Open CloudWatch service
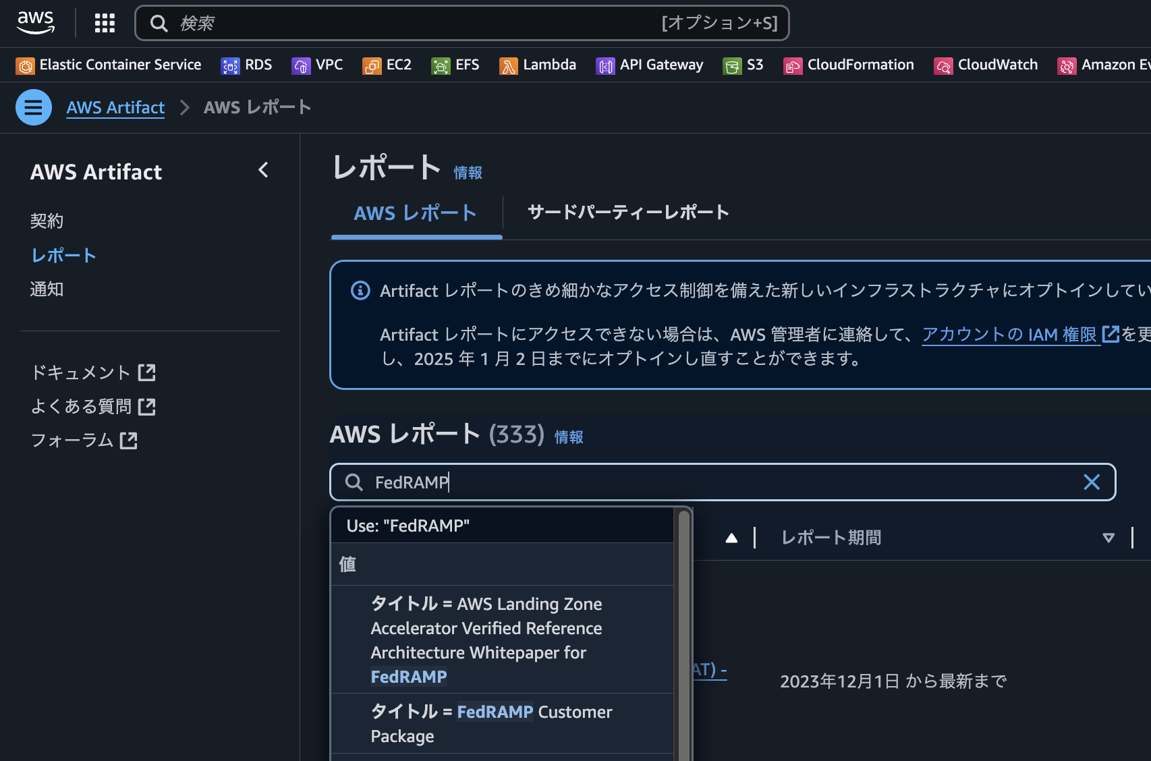The height and width of the screenshot is (761, 1151). [x=986, y=65]
